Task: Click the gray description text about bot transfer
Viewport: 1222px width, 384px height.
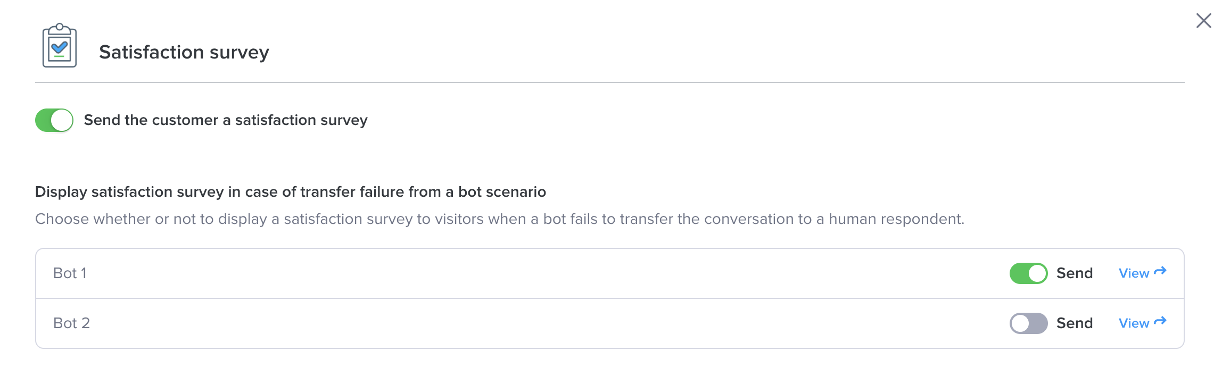Action: 500,219
